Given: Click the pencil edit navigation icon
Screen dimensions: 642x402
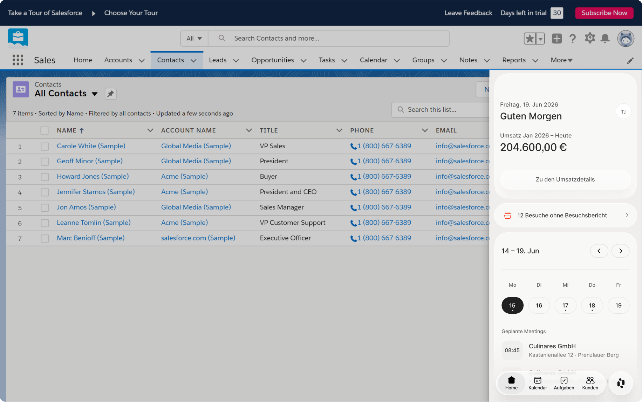Looking at the screenshot, I should click(630, 61).
